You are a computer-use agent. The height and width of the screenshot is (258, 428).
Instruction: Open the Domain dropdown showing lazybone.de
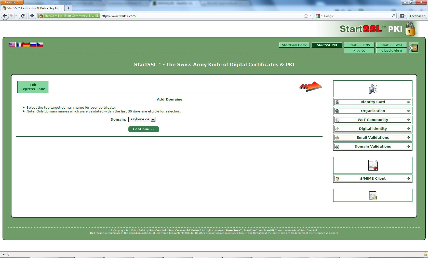(142, 119)
